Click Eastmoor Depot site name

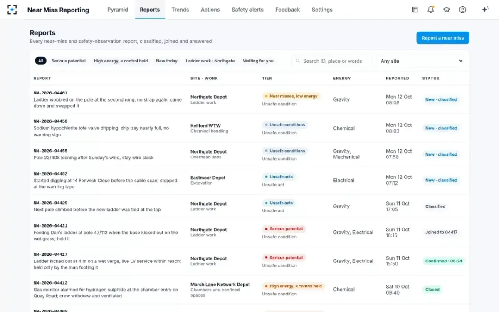208,178
